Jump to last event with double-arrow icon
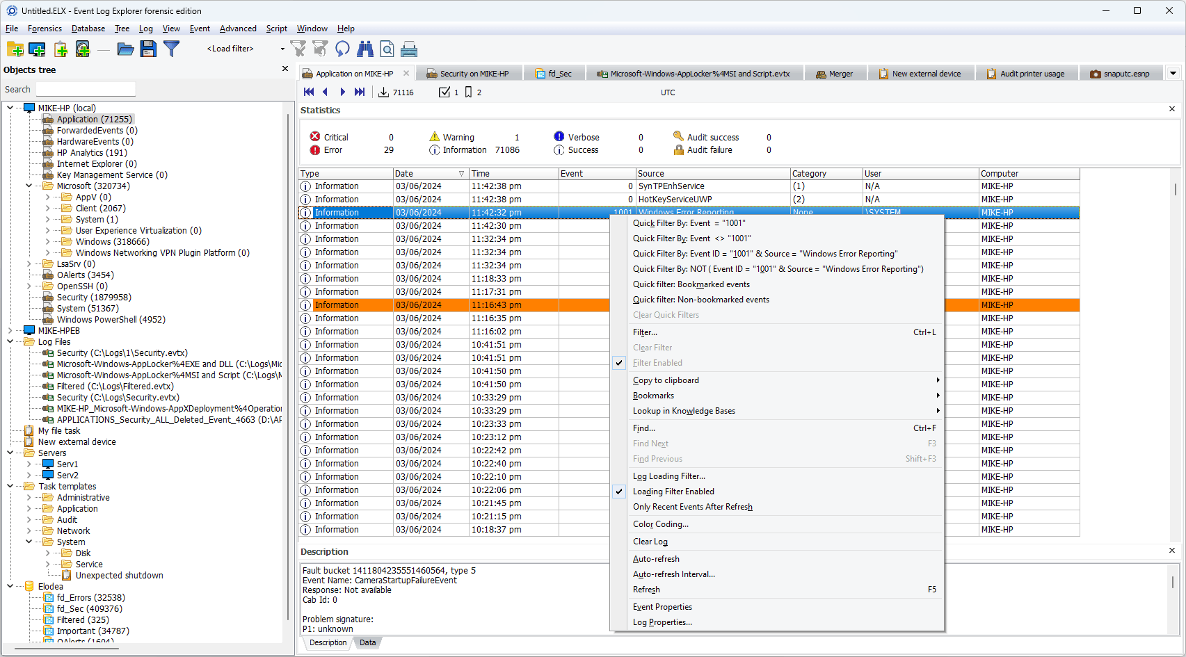1186x657 pixels. tap(360, 91)
